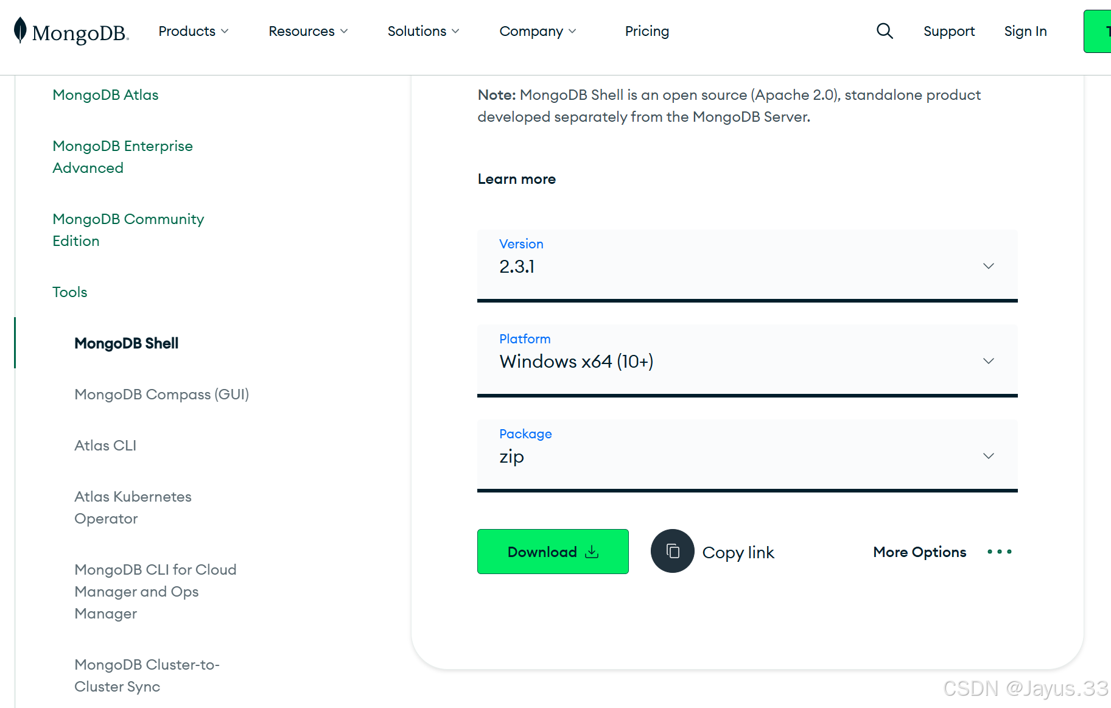Image resolution: width=1111 pixels, height=708 pixels.
Task: Click the green Download button
Action: [553, 552]
